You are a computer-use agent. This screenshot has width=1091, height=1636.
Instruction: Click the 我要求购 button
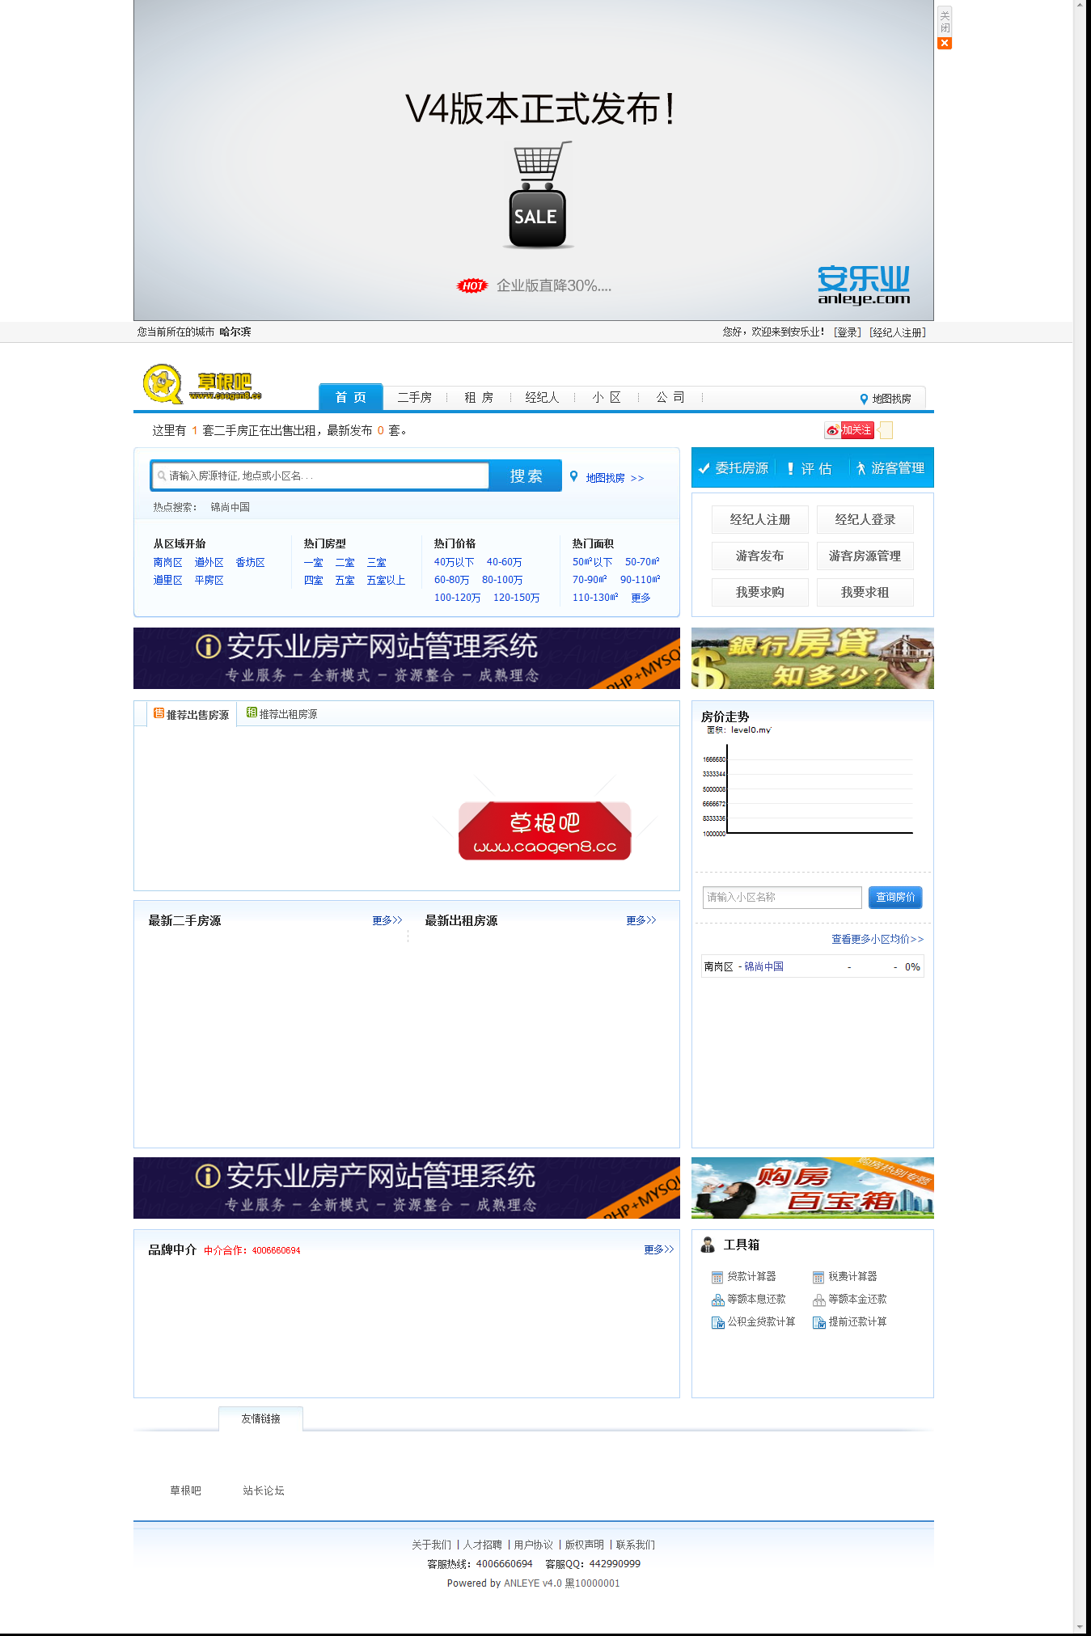759,592
